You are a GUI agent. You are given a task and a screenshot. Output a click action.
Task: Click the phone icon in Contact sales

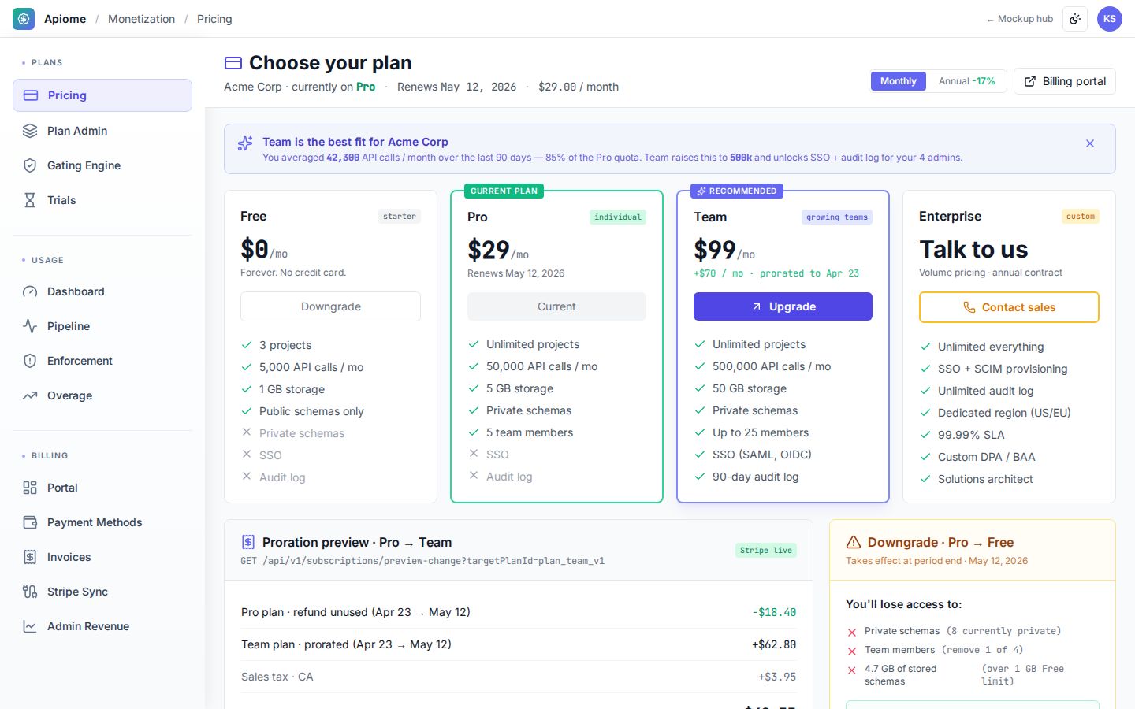click(x=969, y=307)
